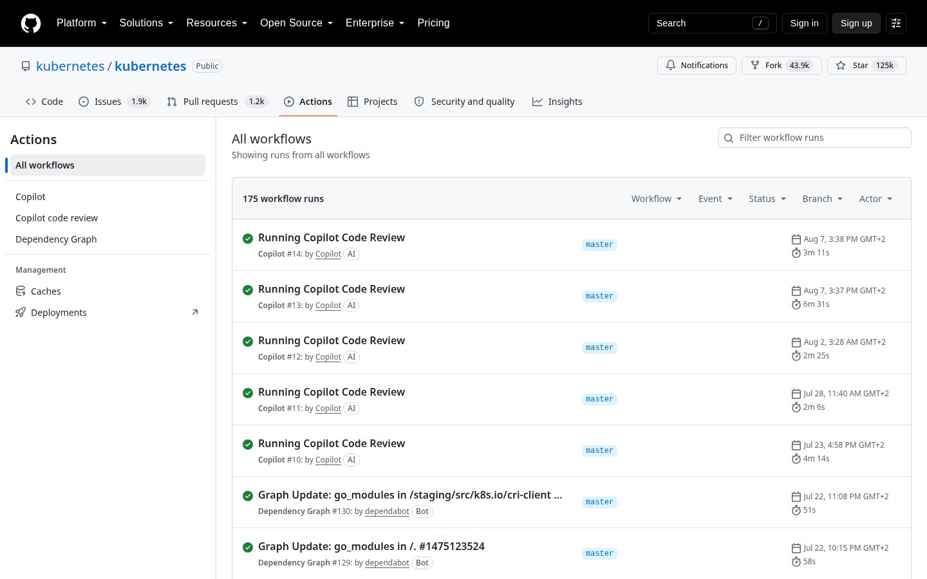Click success check icon for Copilot #12
The width and height of the screenshot is (927, 579).
click(248, 342)
